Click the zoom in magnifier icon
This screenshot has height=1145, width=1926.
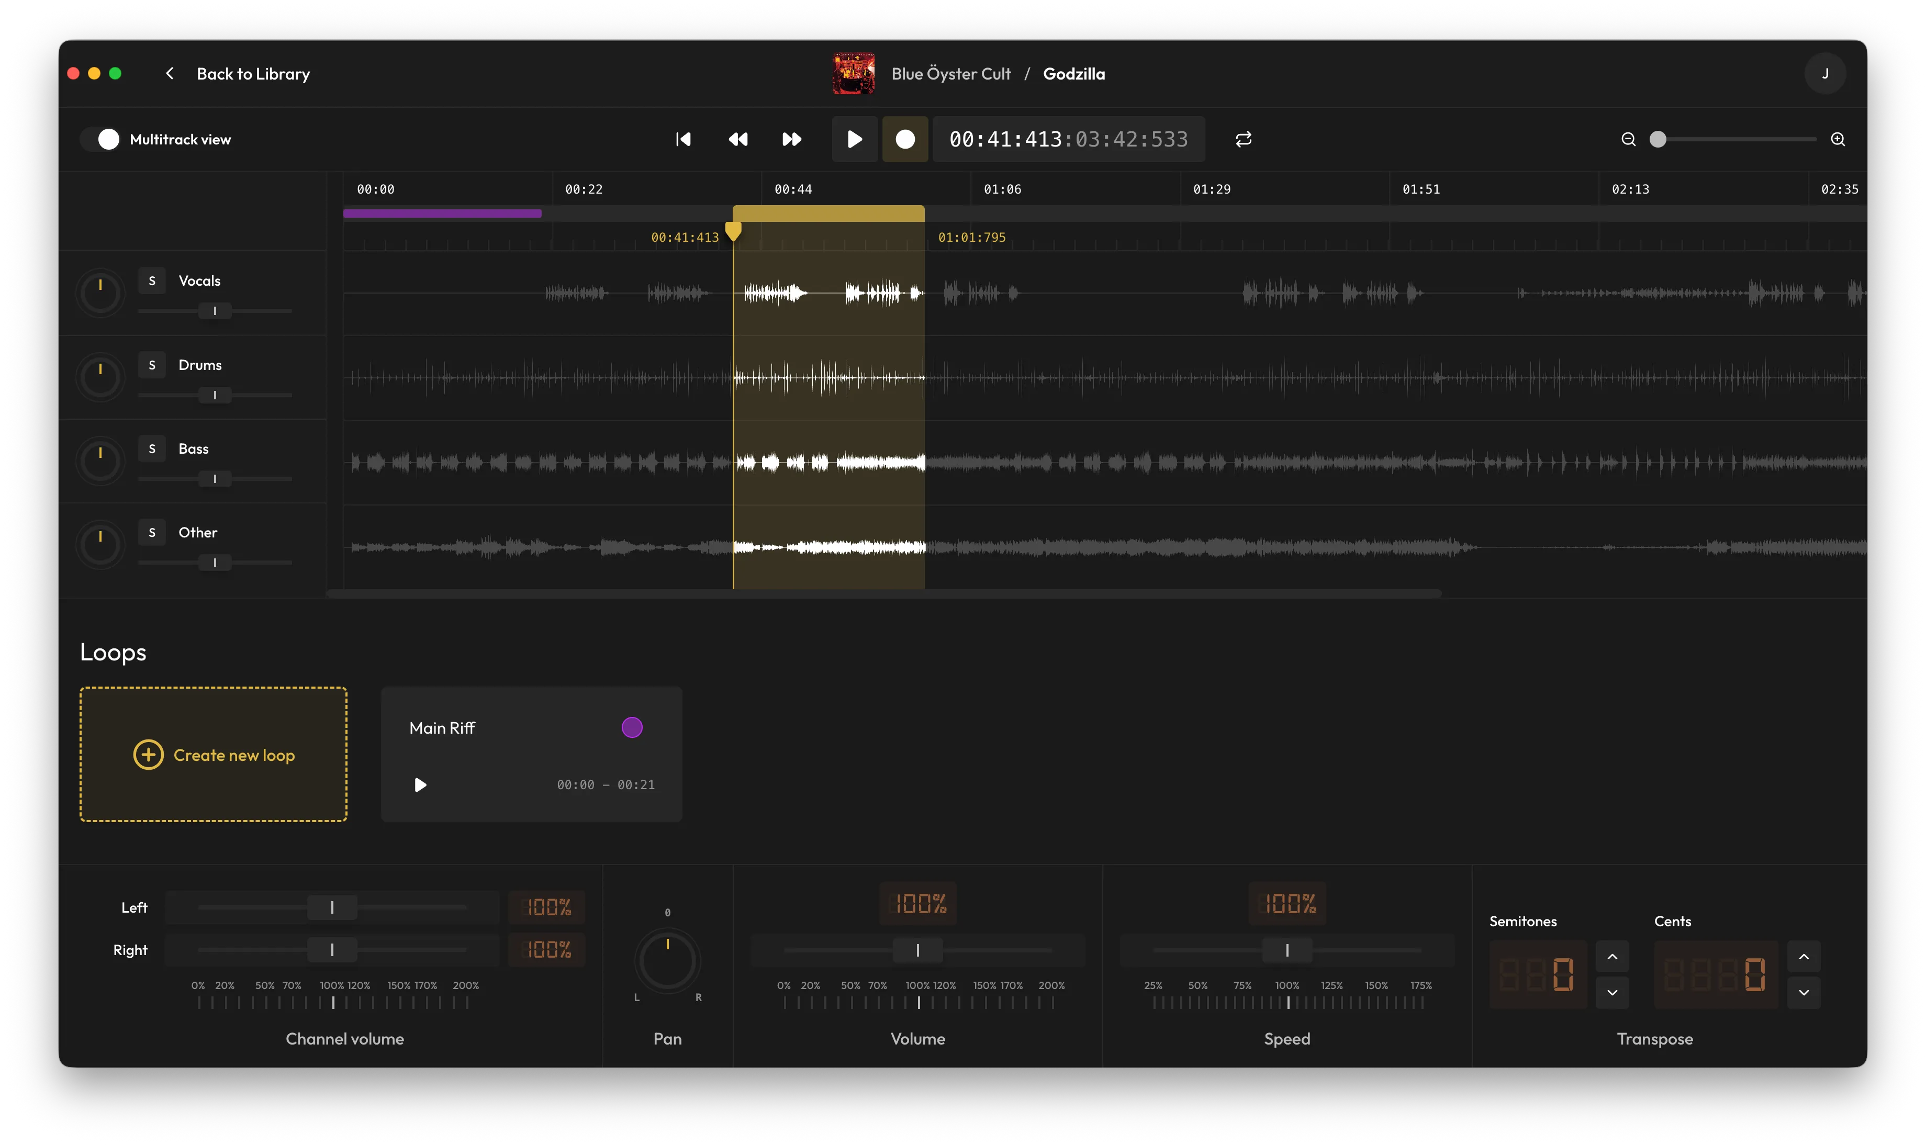(x=1838, y=139)
